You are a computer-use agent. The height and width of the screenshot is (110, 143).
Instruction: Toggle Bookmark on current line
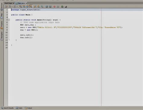point(42,7)
